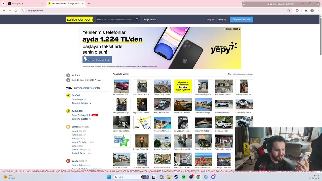Open the Detaylı Arama link
This screenshot has width=322, height=181.
[x=149, y=19]
